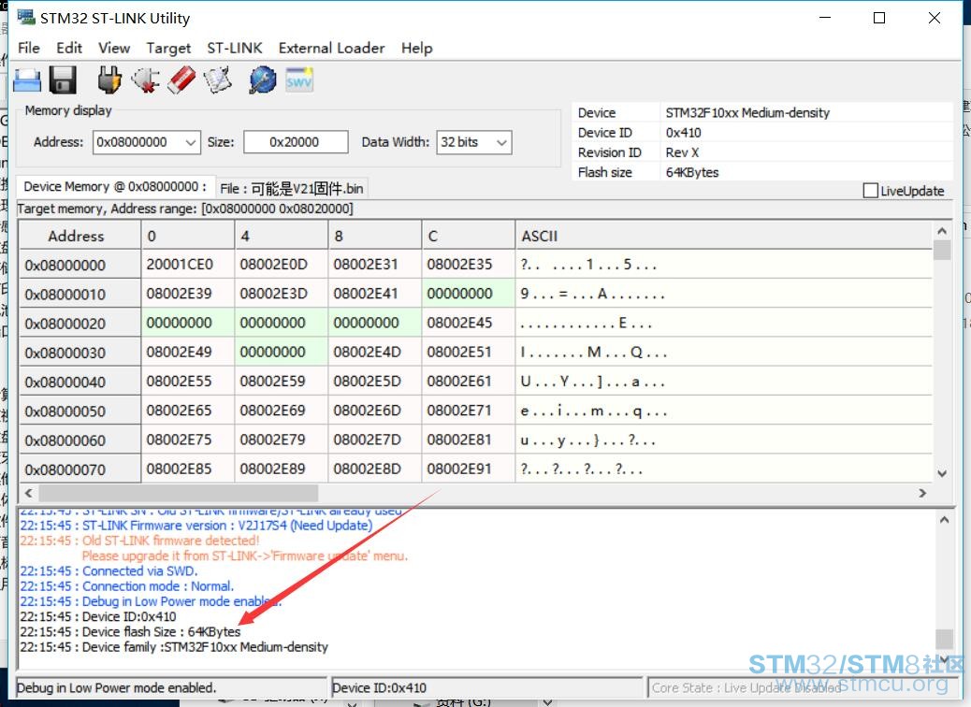Connect to target with plug icon

pyautogui.click(x=109, y=80)
